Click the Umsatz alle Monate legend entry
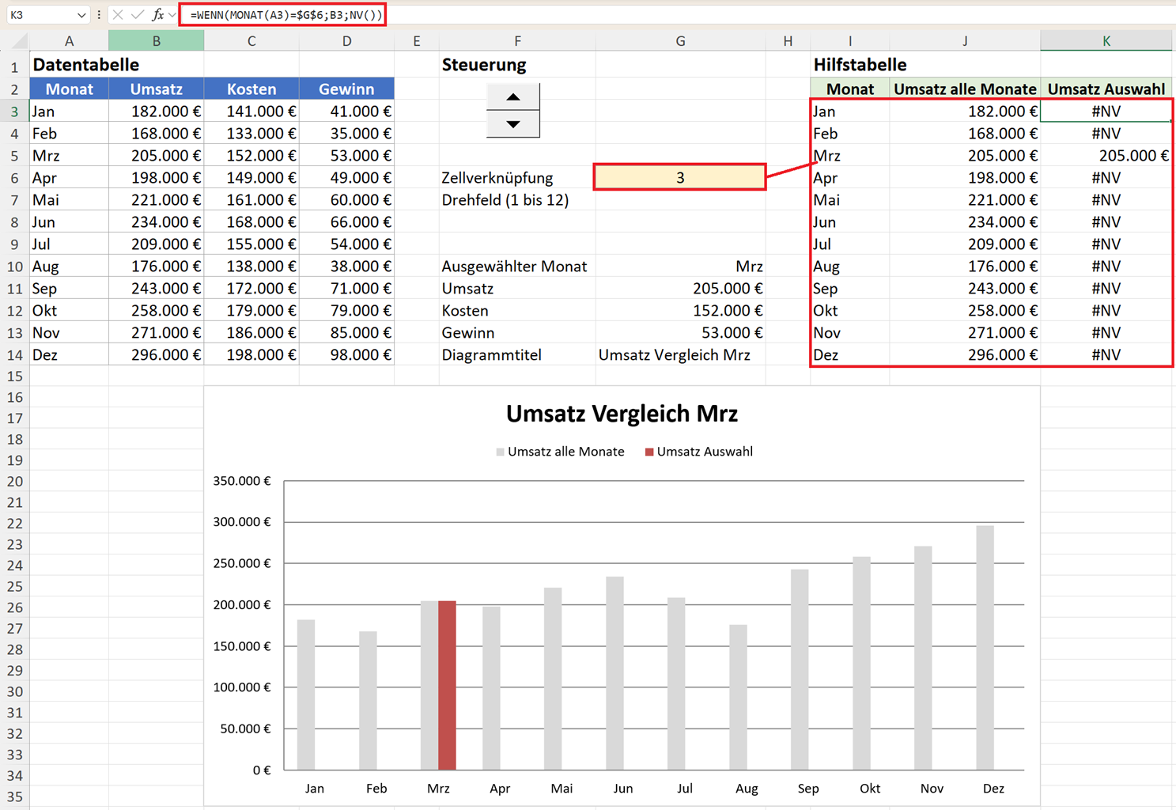Screen dimensions: 1176x810 click(560, 452)
